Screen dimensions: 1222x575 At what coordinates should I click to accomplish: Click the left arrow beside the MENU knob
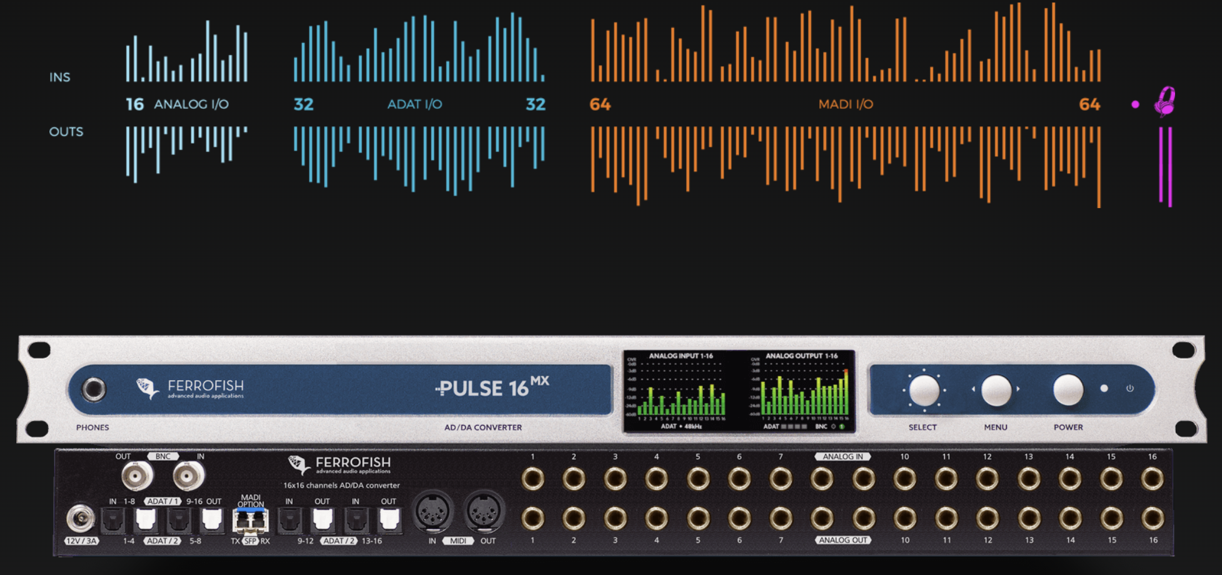[x=973, y=389]
